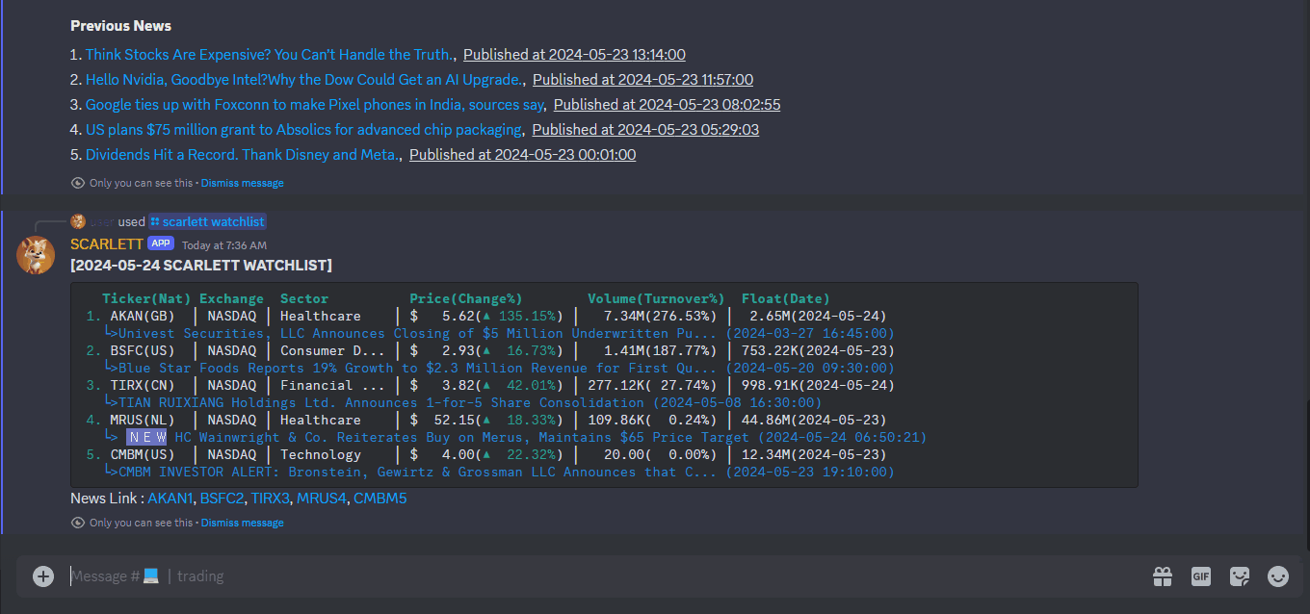This screenshot has width=1310, height=614.
Task: Open the BSFC2 news link
Action: [223, 499]
